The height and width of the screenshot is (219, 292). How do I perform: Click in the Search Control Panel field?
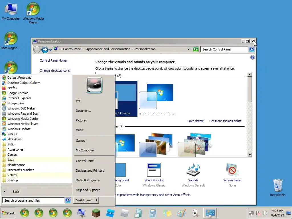pyautogui.click(x=224, y=49)
